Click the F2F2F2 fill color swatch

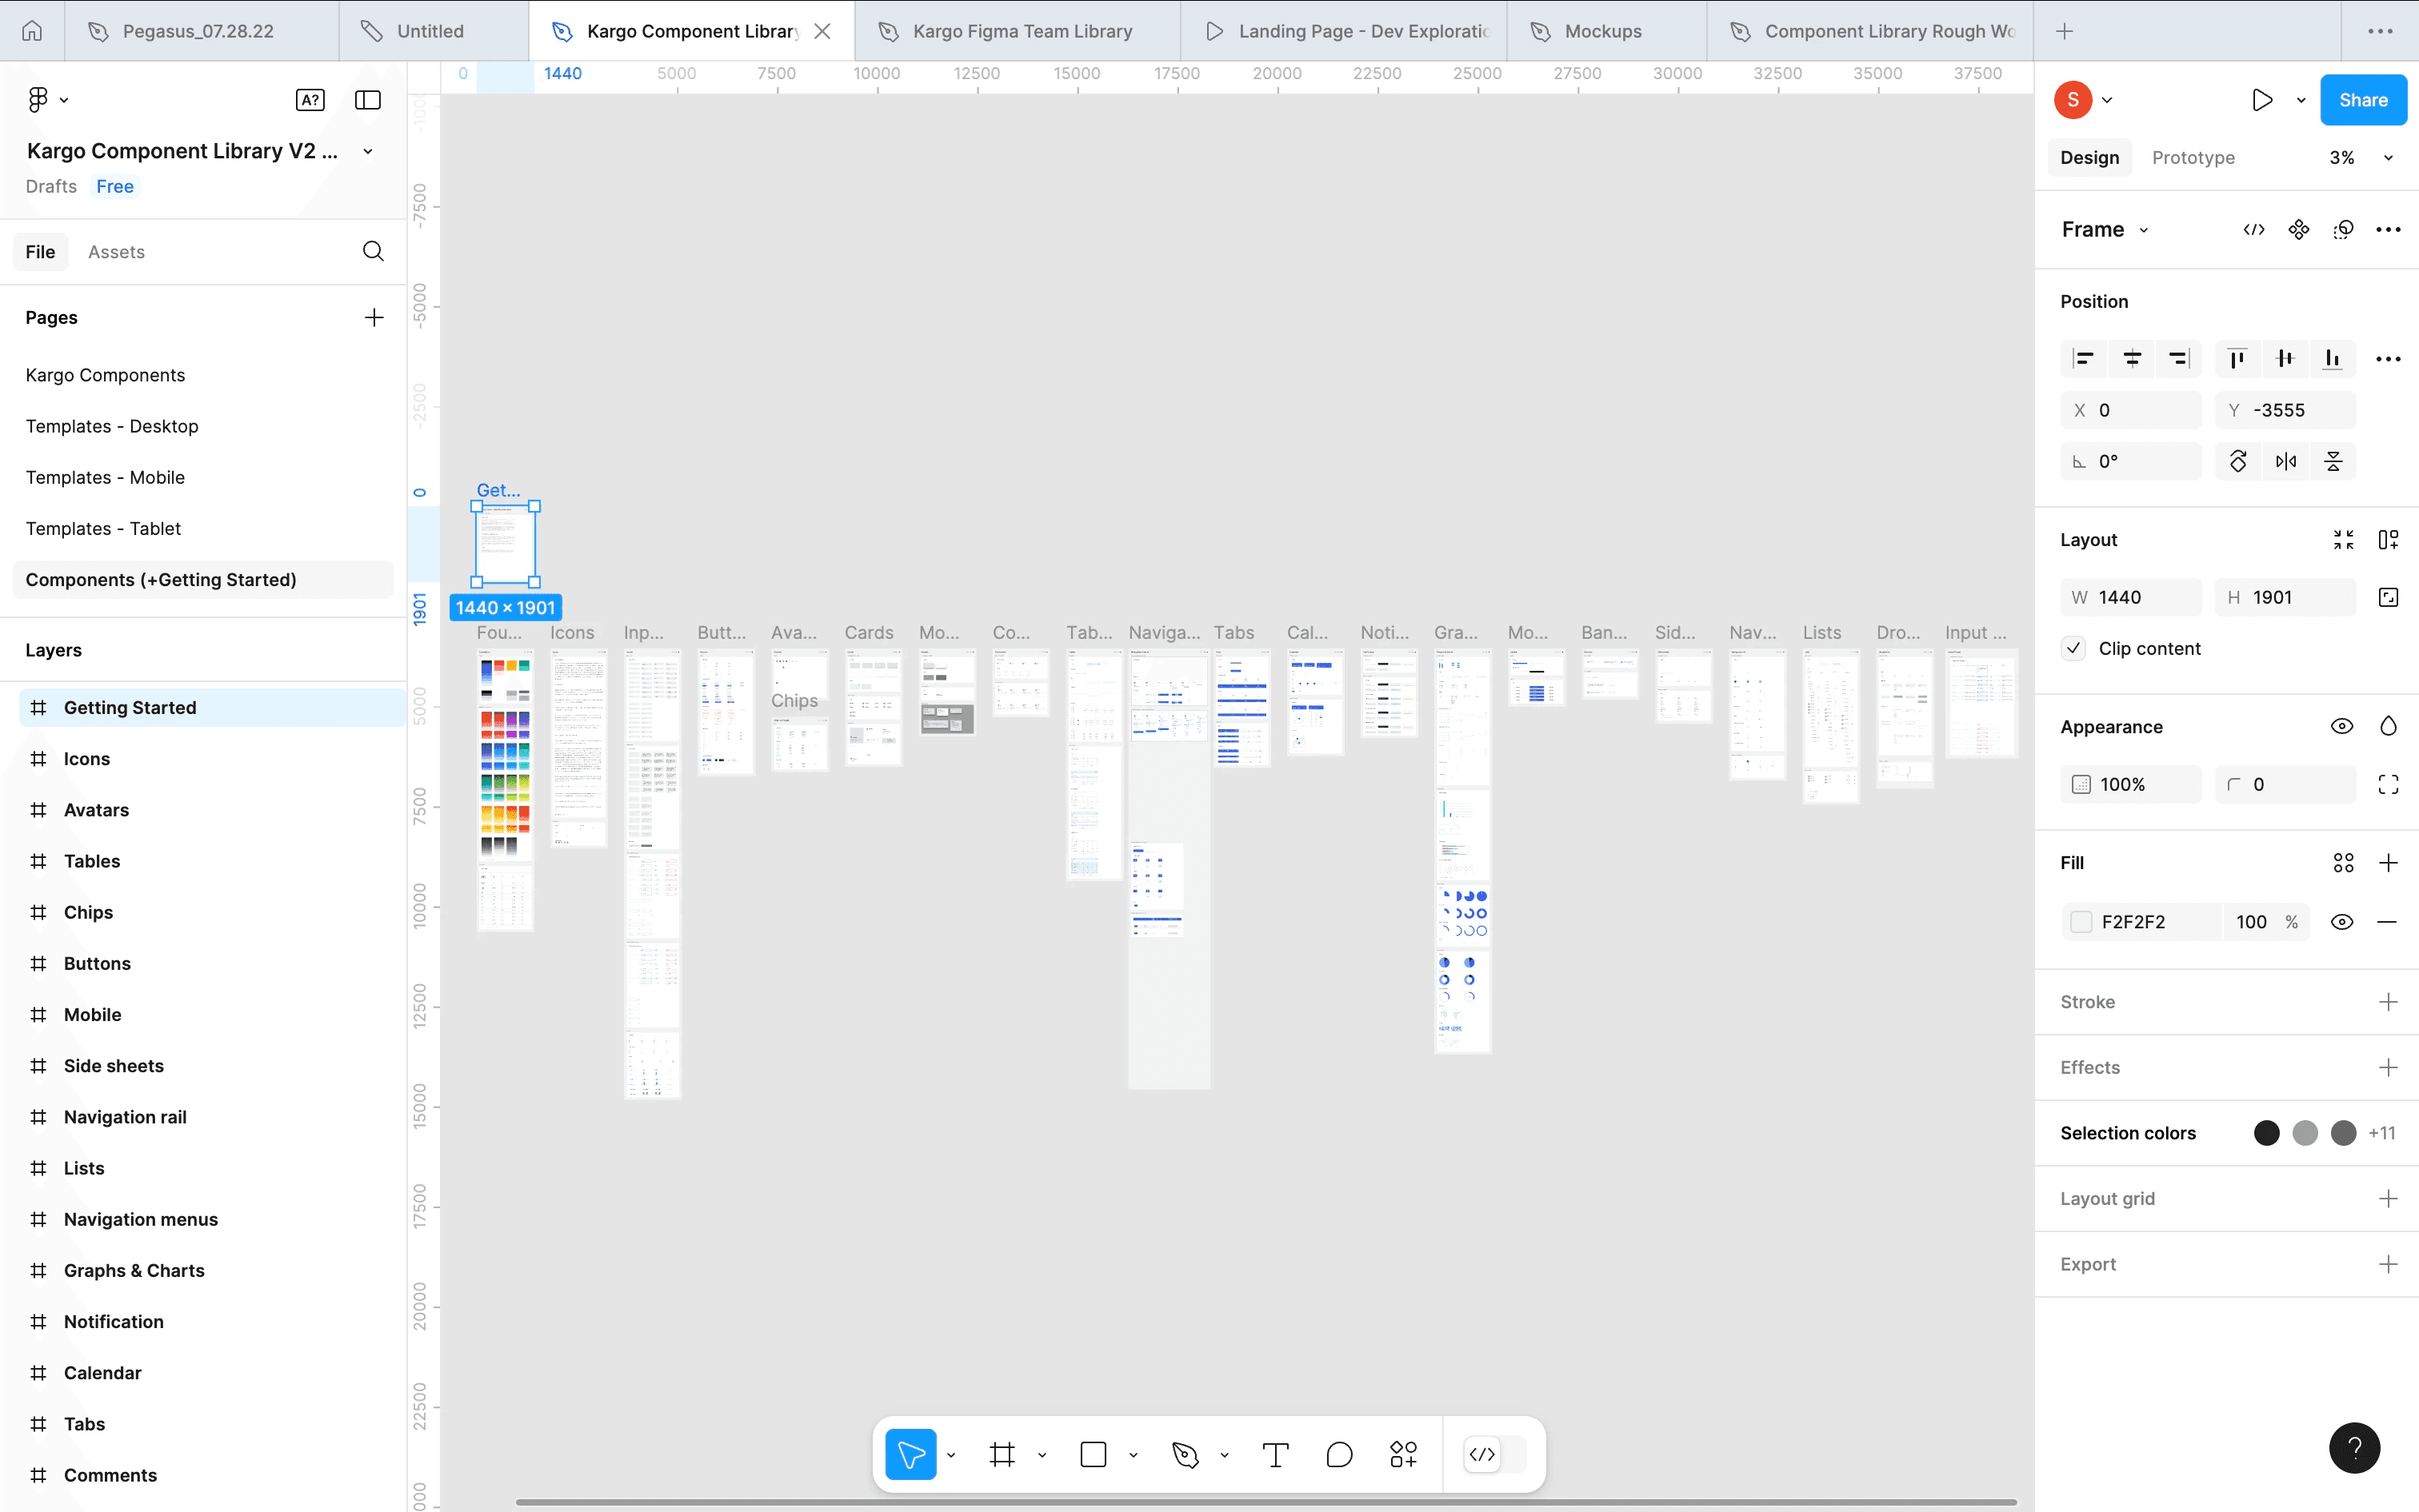(2081, 922)
